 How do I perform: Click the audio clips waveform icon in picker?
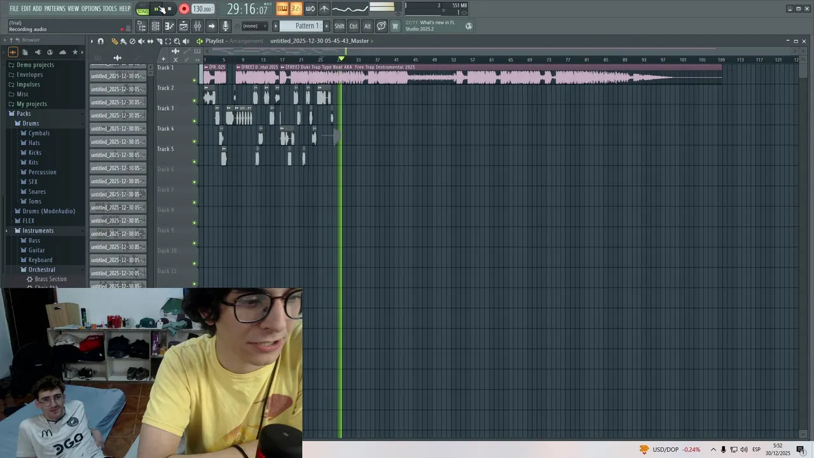pyautogui.click(x=117, y=58)
